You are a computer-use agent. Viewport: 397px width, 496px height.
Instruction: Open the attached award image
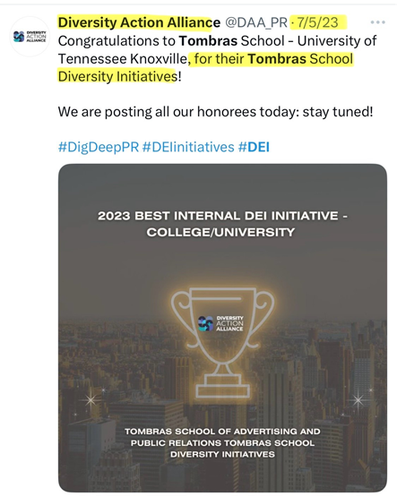tap(222, 328)
